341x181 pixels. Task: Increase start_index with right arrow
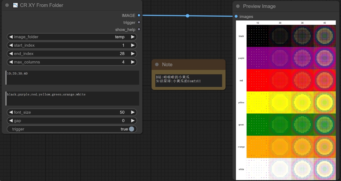pyautogui.click(x=133, y=45)
